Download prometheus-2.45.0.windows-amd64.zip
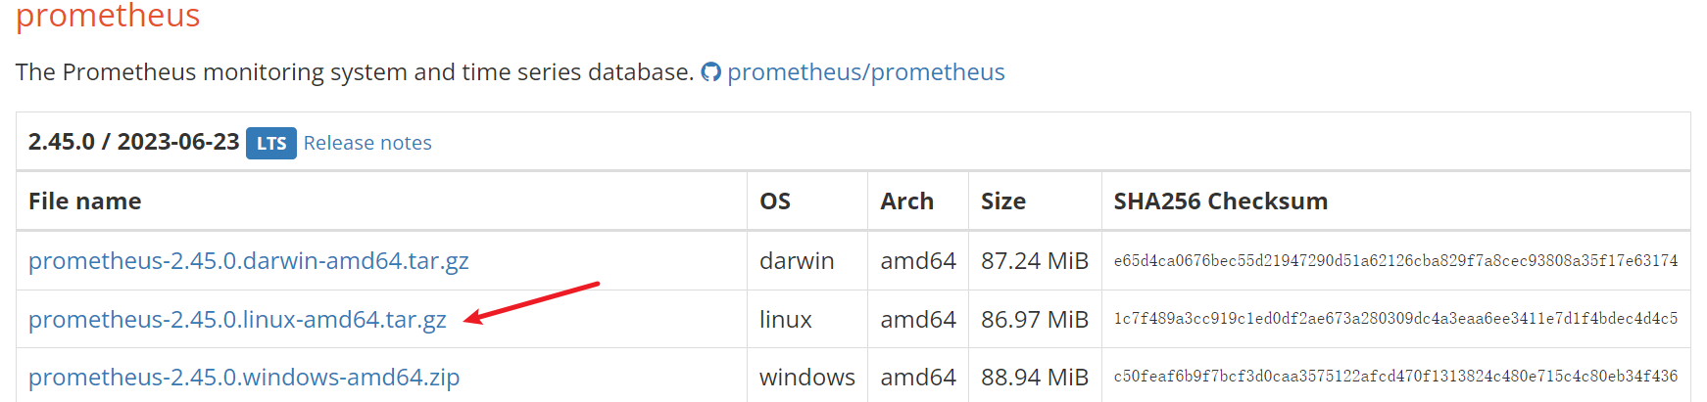Image resolution: width=1707 pixels, height=402 pixels. pos(244,378)
